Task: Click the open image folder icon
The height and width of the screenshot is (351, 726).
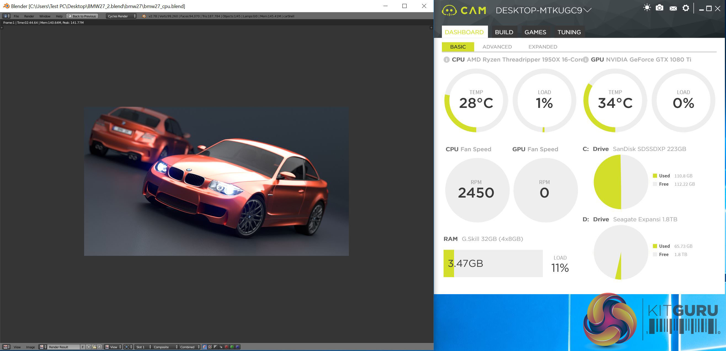Action: click(94, 347)
